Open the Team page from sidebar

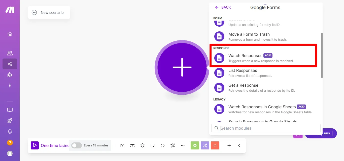(x=10, y=53)
